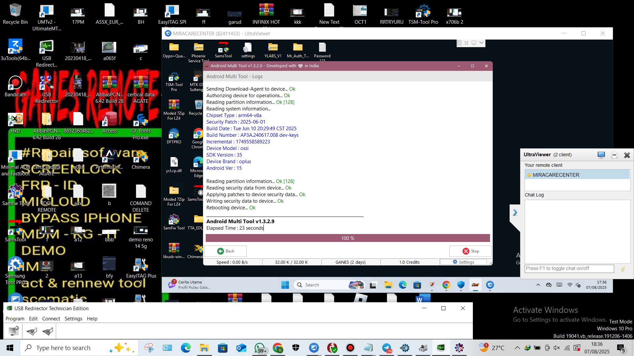The image size is (634, 356).
Task: Click the chat attachment pencil icon
Action: coord(623,269)
